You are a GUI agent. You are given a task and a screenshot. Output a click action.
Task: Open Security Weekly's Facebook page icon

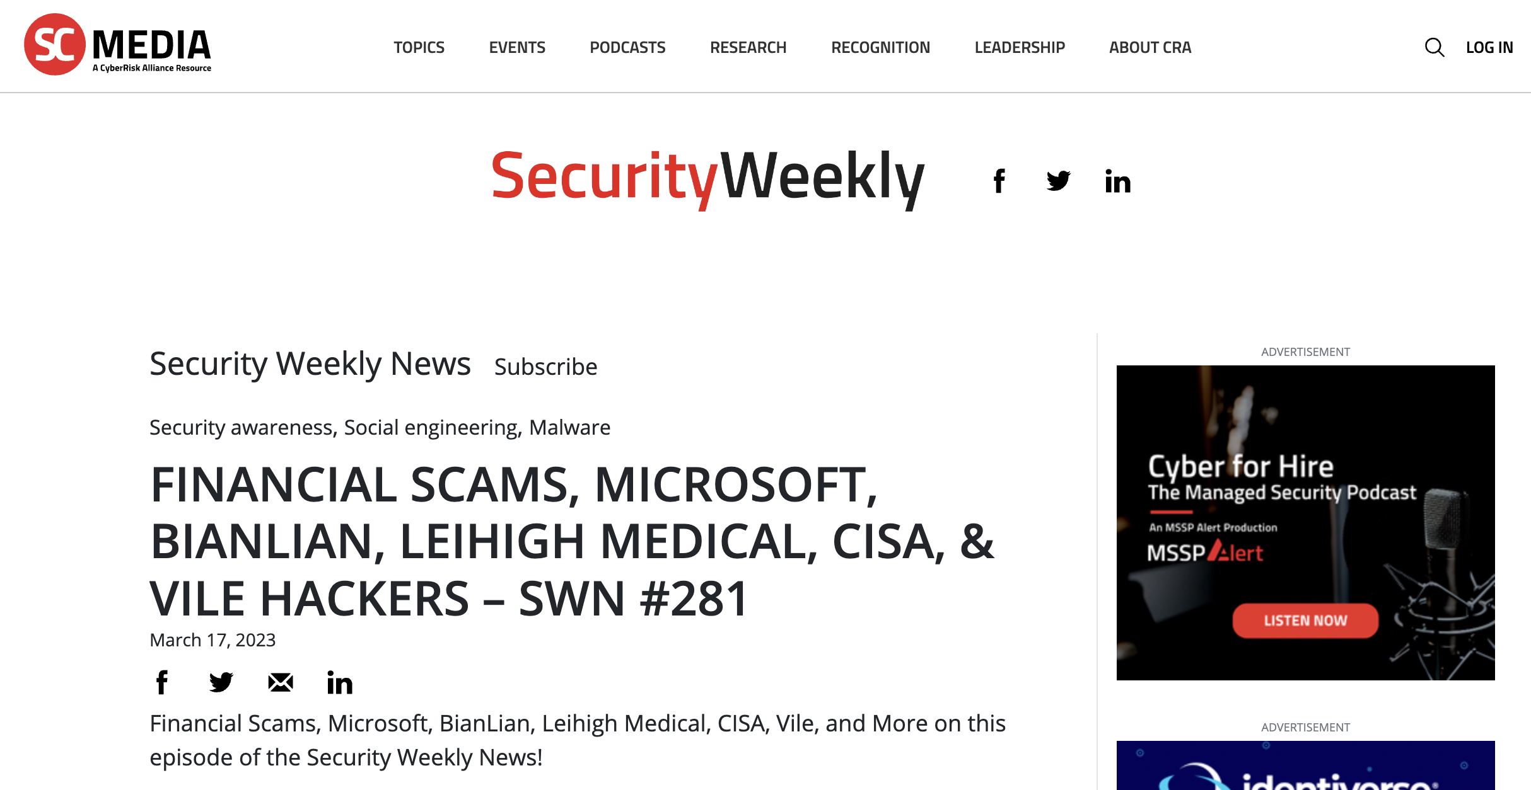(x=999, y=181)
